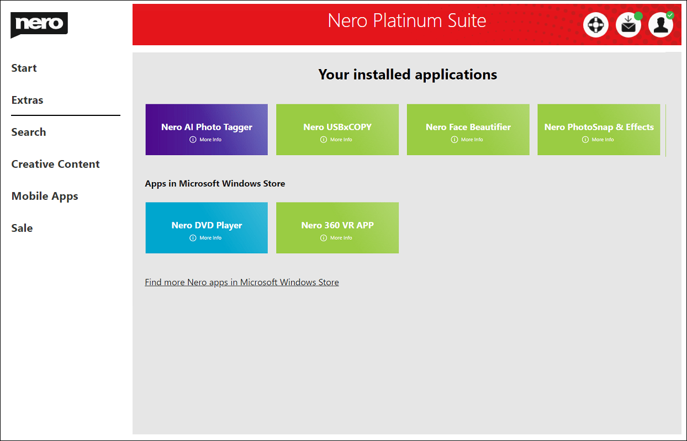Click info icon on Nero DVD Player
687x441 pixels.
[x=193, y=238]
